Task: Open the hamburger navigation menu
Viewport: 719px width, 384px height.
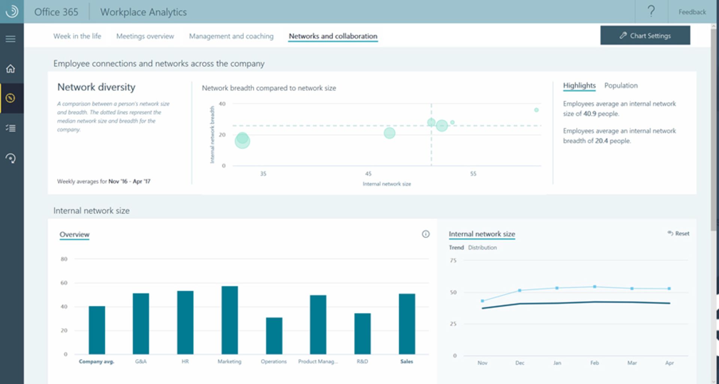Action: pos(11,39)
